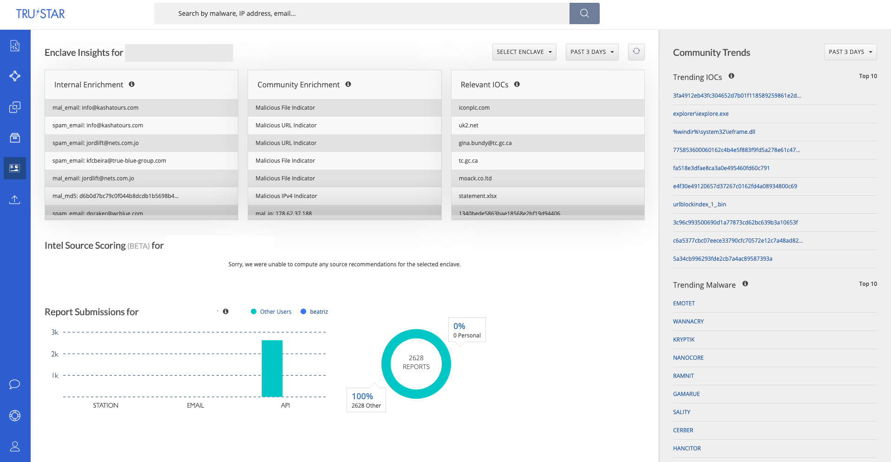Open the user profile sidebar icon
The width and height of the screenshot is (891, 462).
click(15, 447)
